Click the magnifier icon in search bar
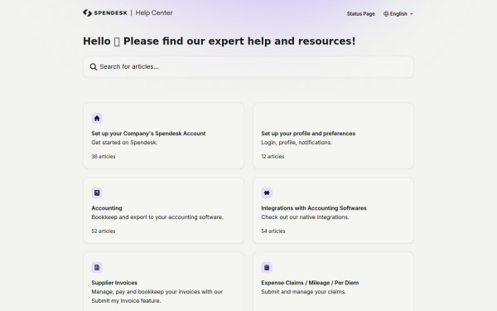Image resolution: width=497 pixels, height=311 pixels. coord(93,66)
